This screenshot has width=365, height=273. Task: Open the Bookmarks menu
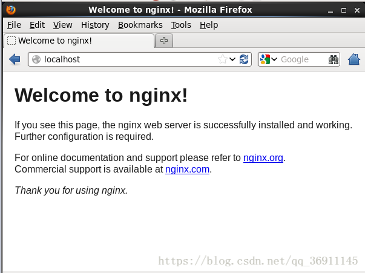coord(140,25)
